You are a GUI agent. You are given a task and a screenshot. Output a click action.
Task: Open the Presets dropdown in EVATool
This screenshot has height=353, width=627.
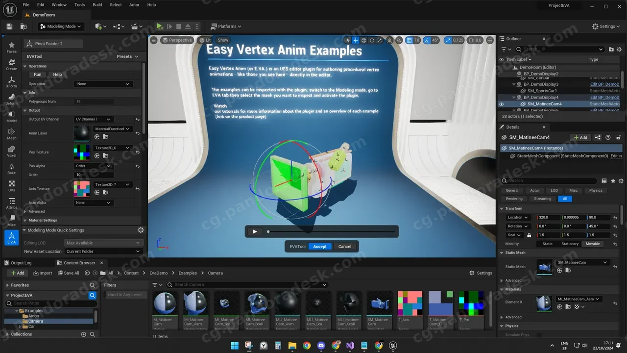tap(127, 56)
